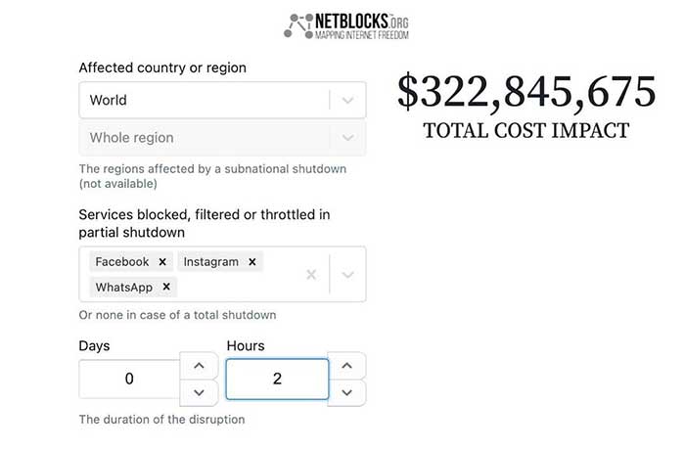The width and height of the screenshot is (685, 449).
Task: Increase the Days value
Action: (x=199, y=366)
